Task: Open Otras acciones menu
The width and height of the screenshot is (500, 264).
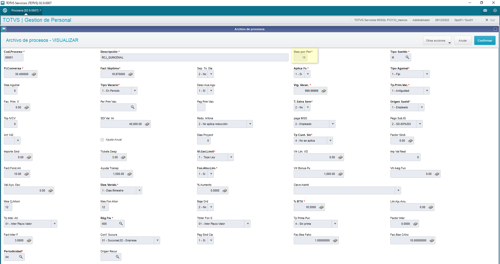Action: pos(438,41)
